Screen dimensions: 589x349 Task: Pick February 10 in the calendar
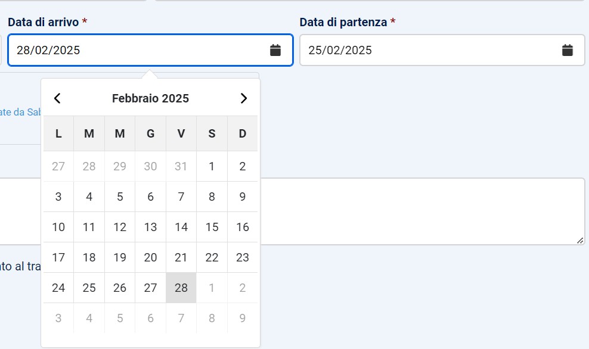[x=58, y=227]
